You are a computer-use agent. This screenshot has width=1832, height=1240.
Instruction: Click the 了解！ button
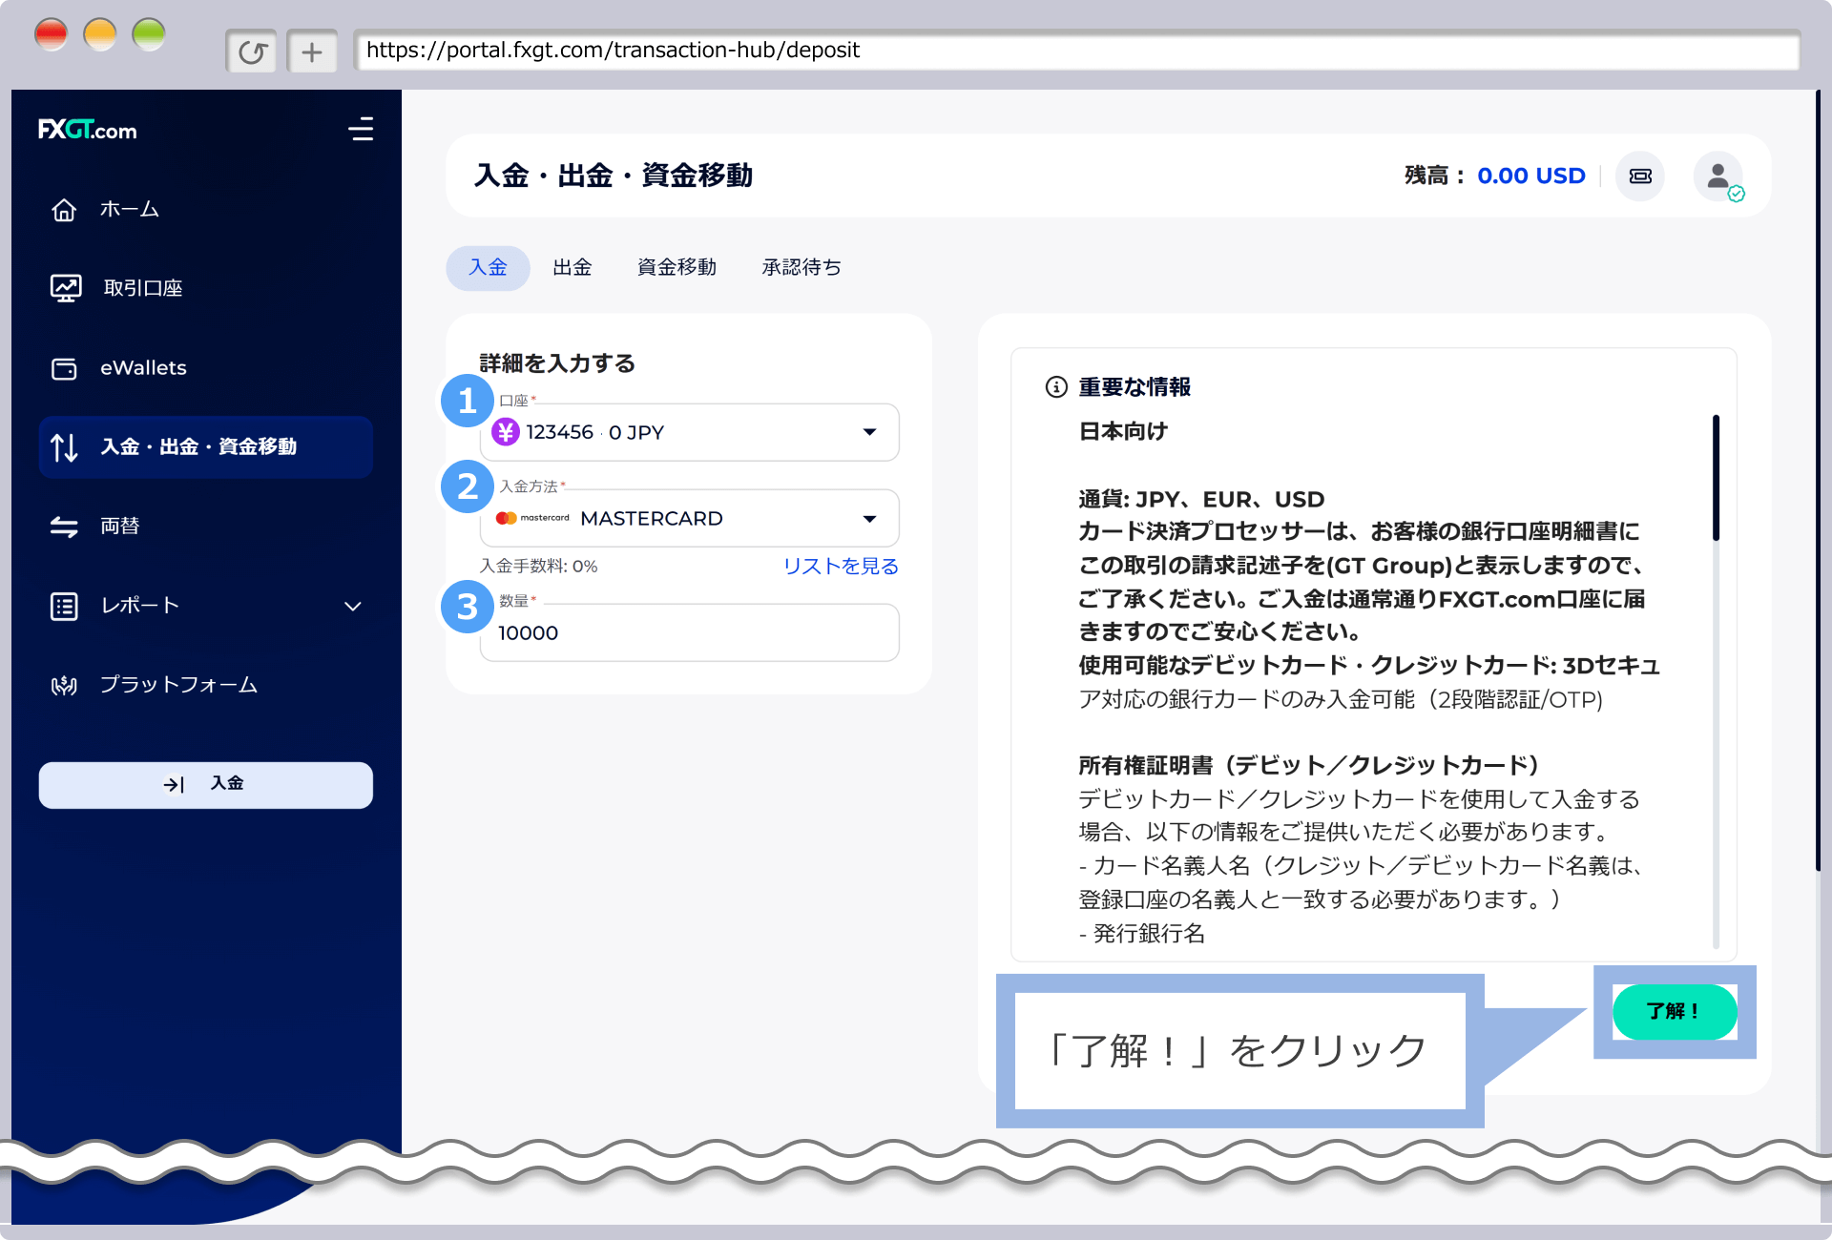1674,1011
